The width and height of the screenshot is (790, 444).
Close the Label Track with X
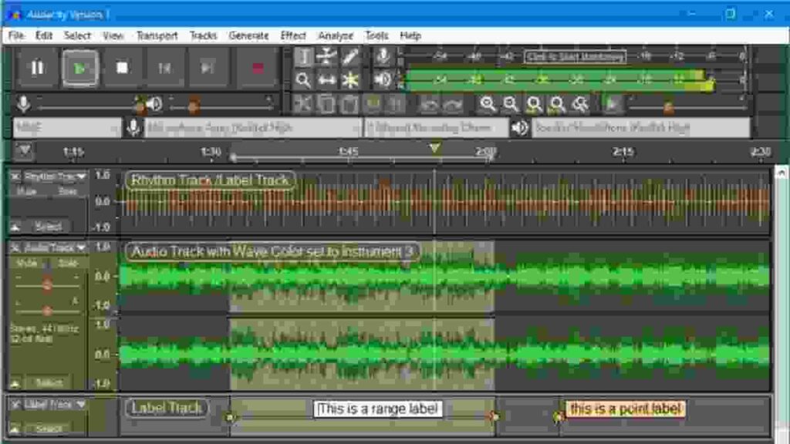click(x=15, y=404)
